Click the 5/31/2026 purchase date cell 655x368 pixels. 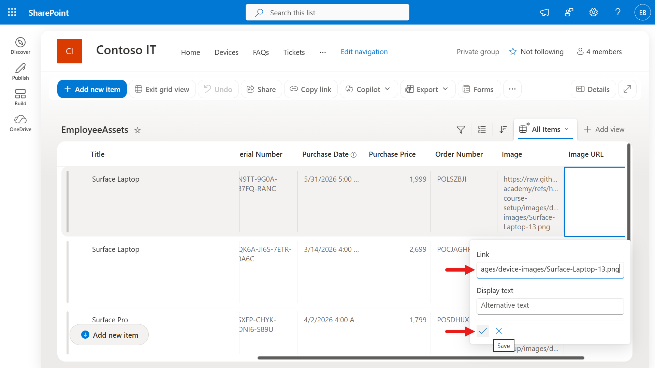331,201
